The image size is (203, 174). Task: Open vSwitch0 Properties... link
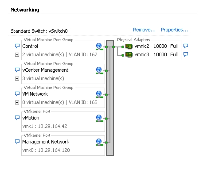[174, 30]
